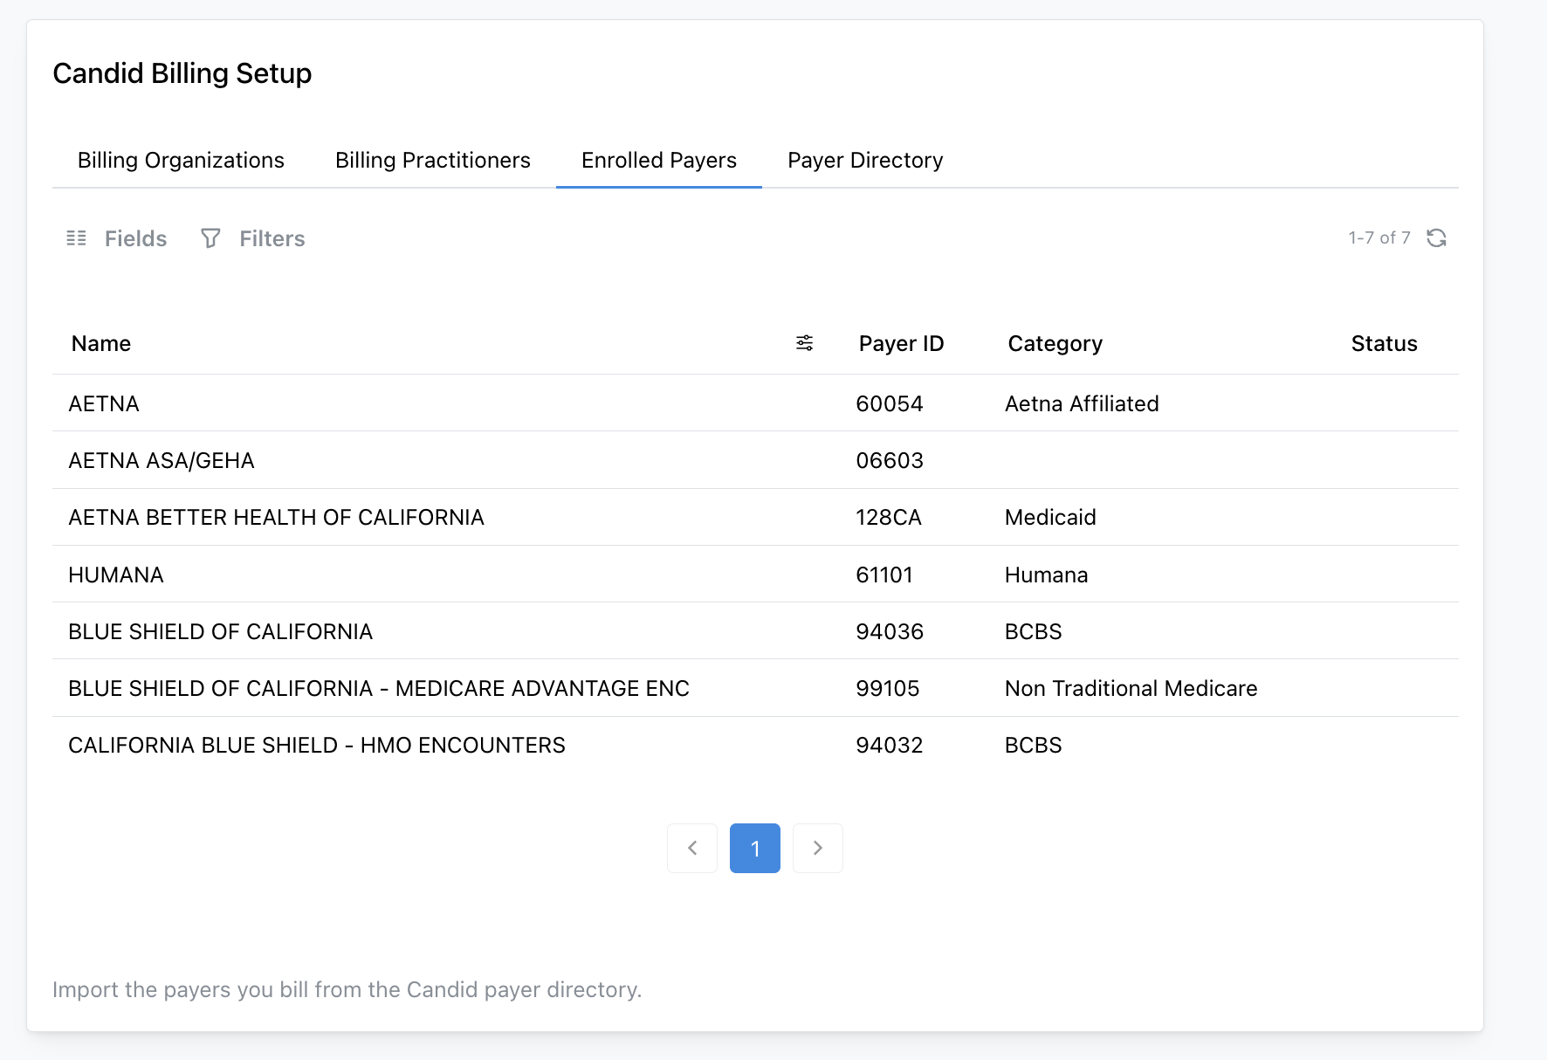Click the import payers help text
Screen dimensions: 1547x1060
pos(347,989)
